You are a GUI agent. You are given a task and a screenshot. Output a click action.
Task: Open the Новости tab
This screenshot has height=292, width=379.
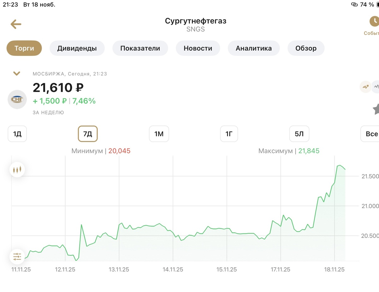coord(198,48)
